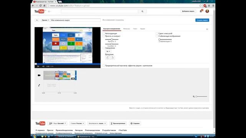
Task: Enable the Стабилизация изображения checkbox
Action: (x=157, y=36)
